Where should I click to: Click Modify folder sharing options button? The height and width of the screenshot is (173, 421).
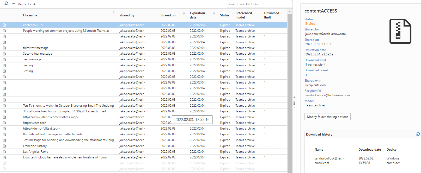(327, 117)
